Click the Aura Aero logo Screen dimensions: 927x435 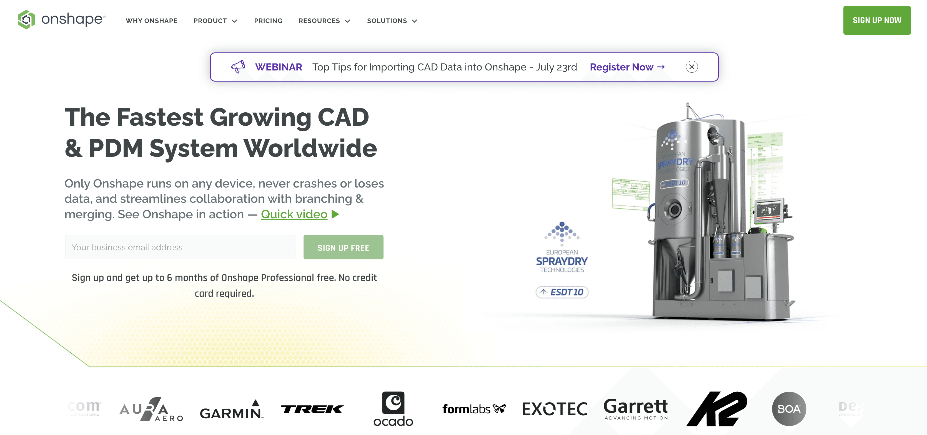tap(151, 409)
